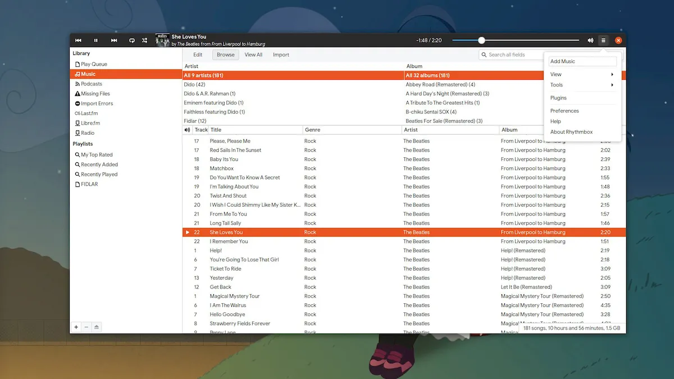The width and height of the screenshot is (674, 379).
Task: Click the View All button
Action: coord(253,54)
